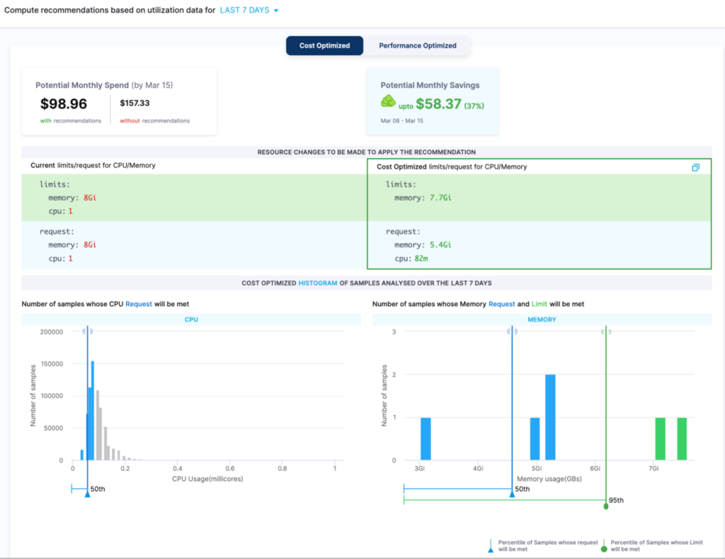This screenshot has height=559, width=725.
Task: Switch to the Cost Optimized tab
Action: (324, 45)
